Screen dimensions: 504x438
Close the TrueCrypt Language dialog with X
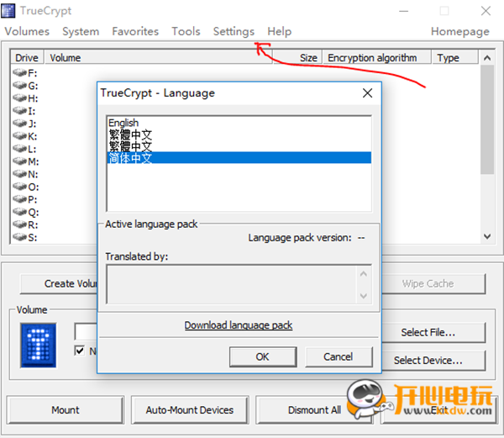click(x=367, y=93)
